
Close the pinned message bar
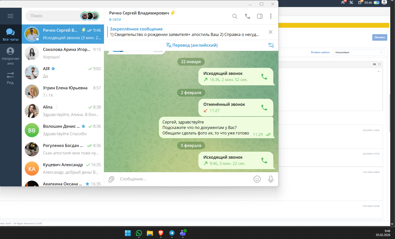271,32
